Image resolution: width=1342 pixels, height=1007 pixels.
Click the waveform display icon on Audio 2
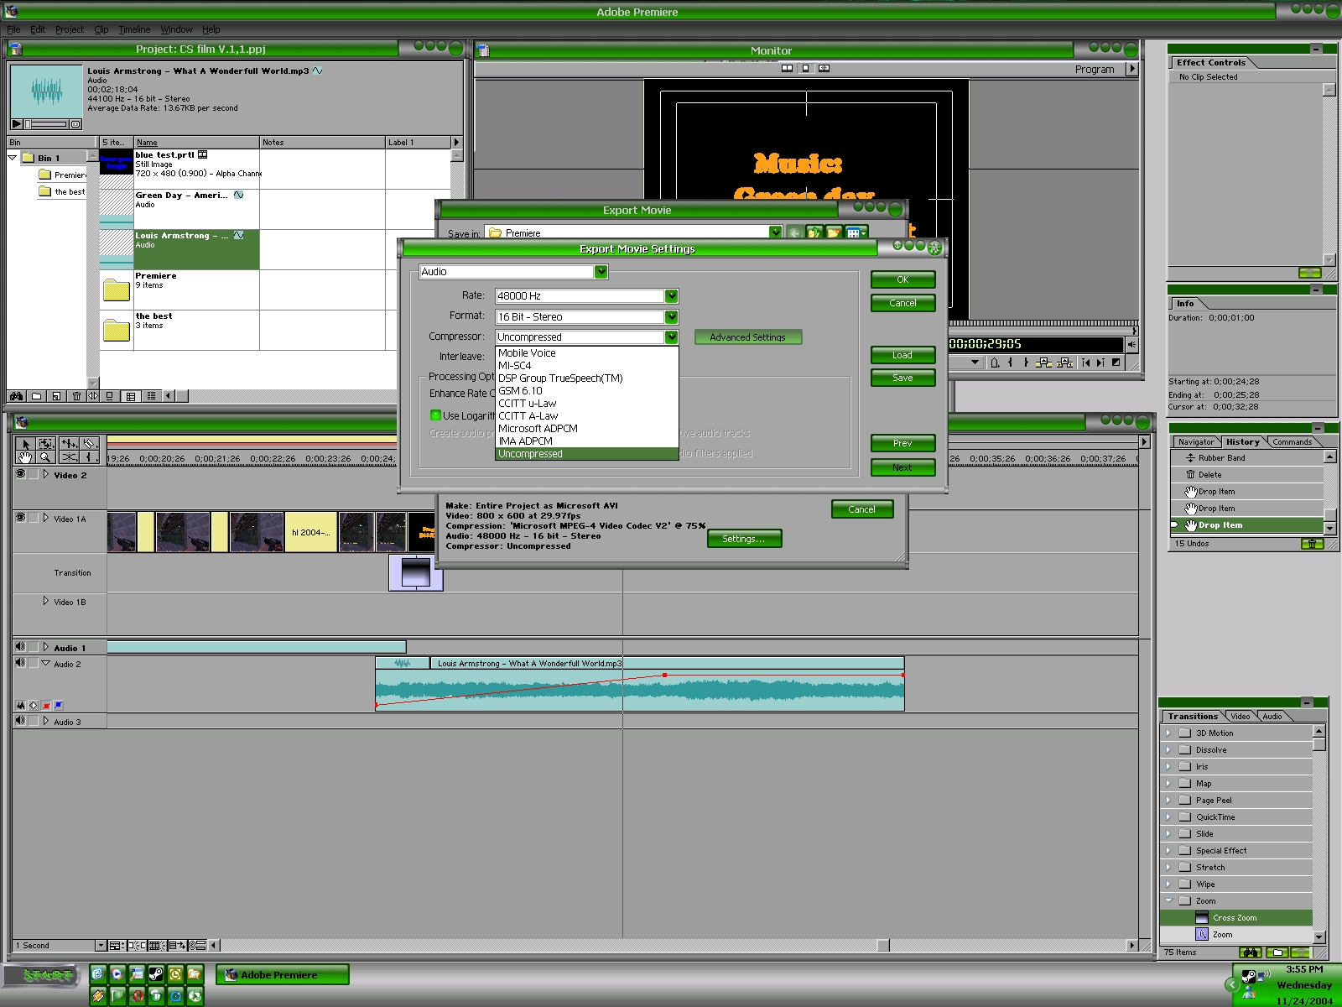click(x=21, y=706)
